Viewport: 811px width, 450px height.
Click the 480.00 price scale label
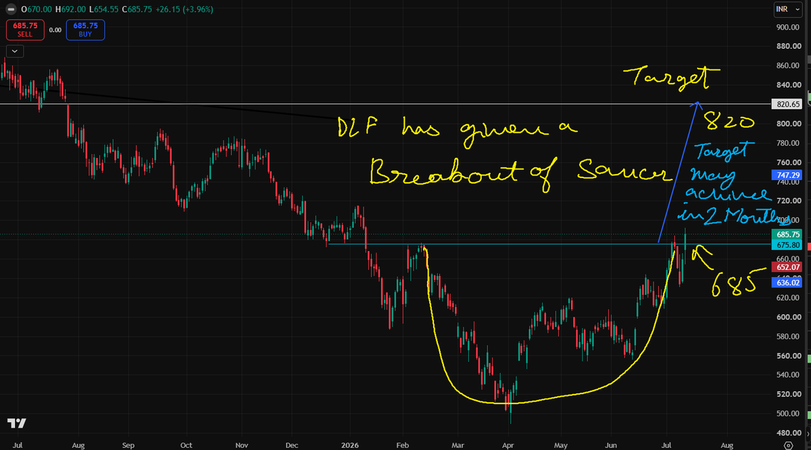coord(787,433)
